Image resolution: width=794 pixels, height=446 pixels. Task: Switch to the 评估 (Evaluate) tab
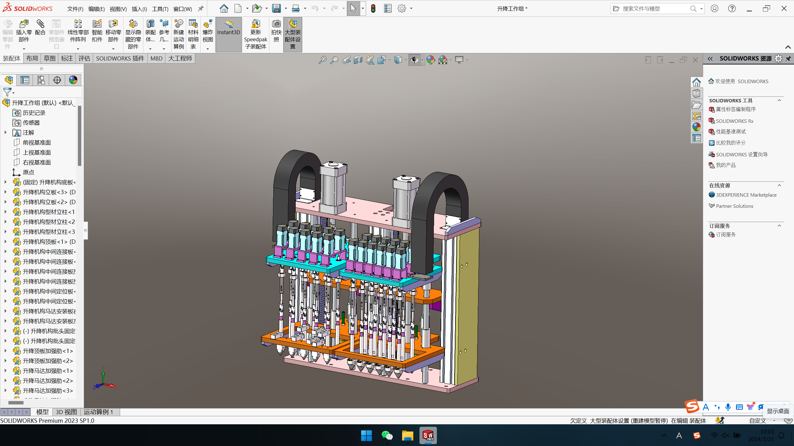click(x=84, y=58)
